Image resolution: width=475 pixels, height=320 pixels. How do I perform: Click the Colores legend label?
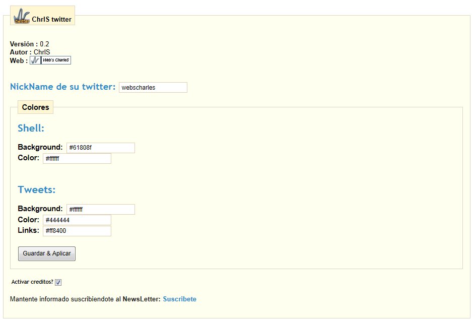click(x=35, y=107)
